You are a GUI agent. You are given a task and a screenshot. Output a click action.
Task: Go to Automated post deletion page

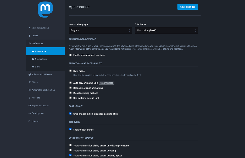43,90
